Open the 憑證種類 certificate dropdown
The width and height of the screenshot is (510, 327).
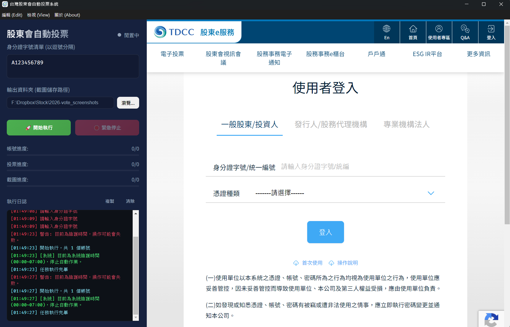point(431,193)
